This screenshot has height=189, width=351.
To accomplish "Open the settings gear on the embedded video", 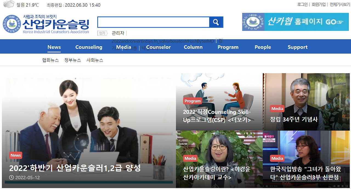I will [342, 186].
